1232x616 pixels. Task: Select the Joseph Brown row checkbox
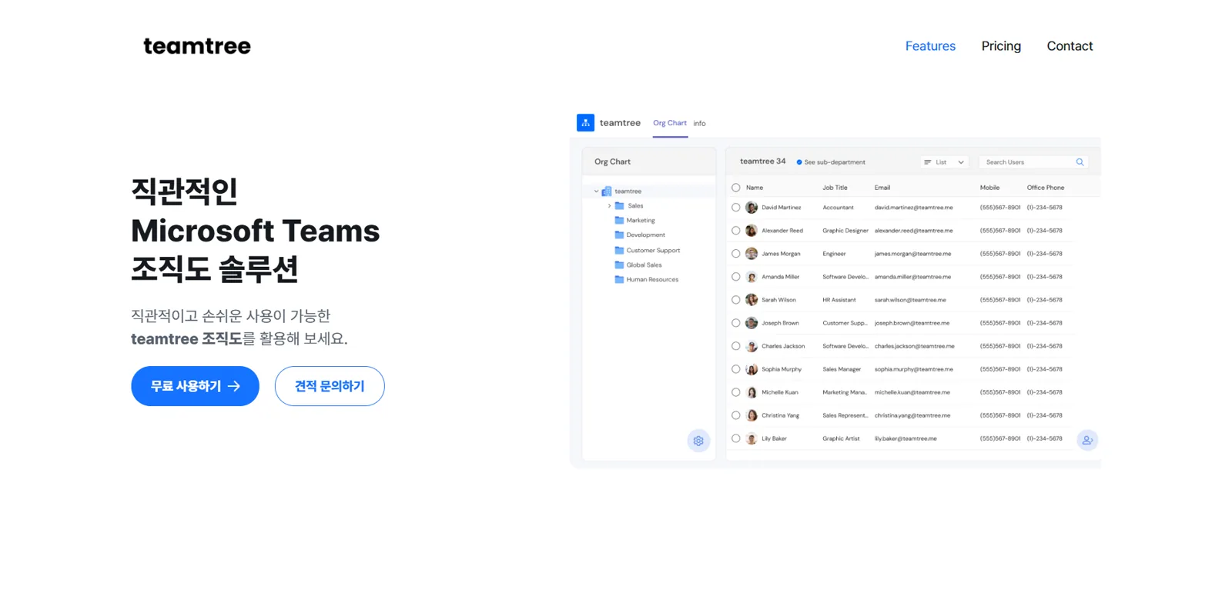(x=736, y=323)
